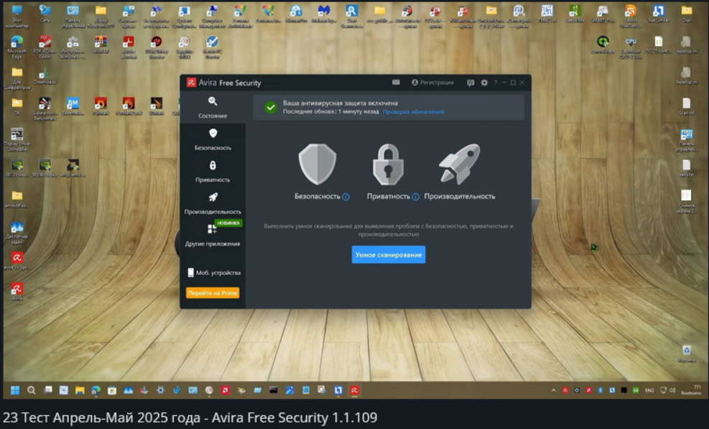Open Регистрация account in Avira title bar
Image resolution: width=709 pixels, height=429 pixels.
pos(432,83)
